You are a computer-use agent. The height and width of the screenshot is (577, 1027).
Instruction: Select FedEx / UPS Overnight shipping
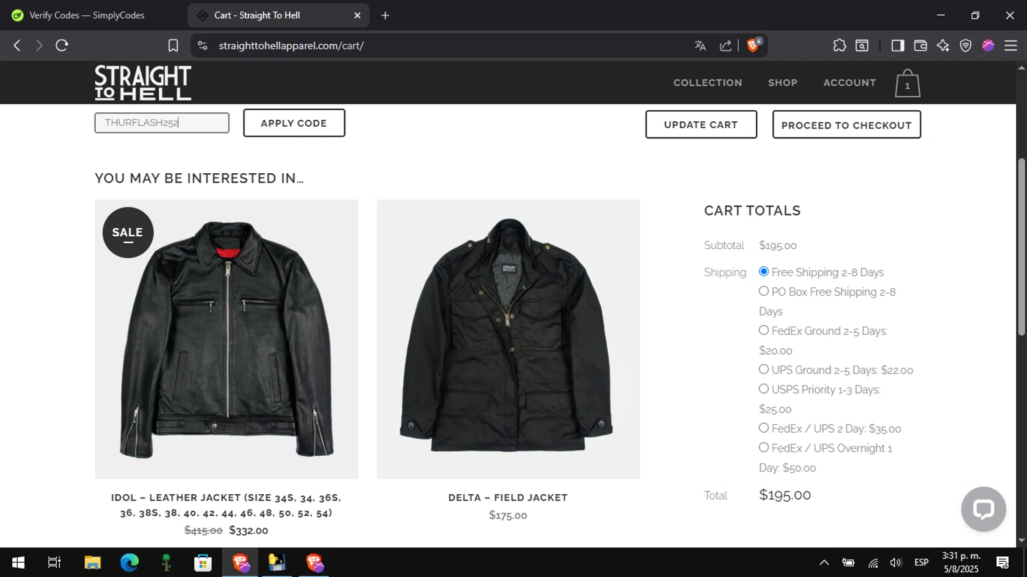763,448
